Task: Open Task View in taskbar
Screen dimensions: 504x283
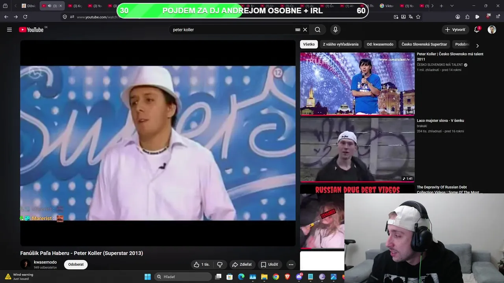Action: 218,277
